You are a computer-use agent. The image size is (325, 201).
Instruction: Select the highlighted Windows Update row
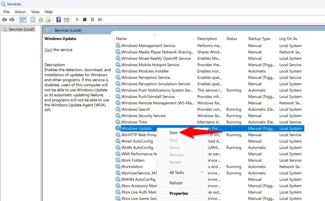pos(210,128)
